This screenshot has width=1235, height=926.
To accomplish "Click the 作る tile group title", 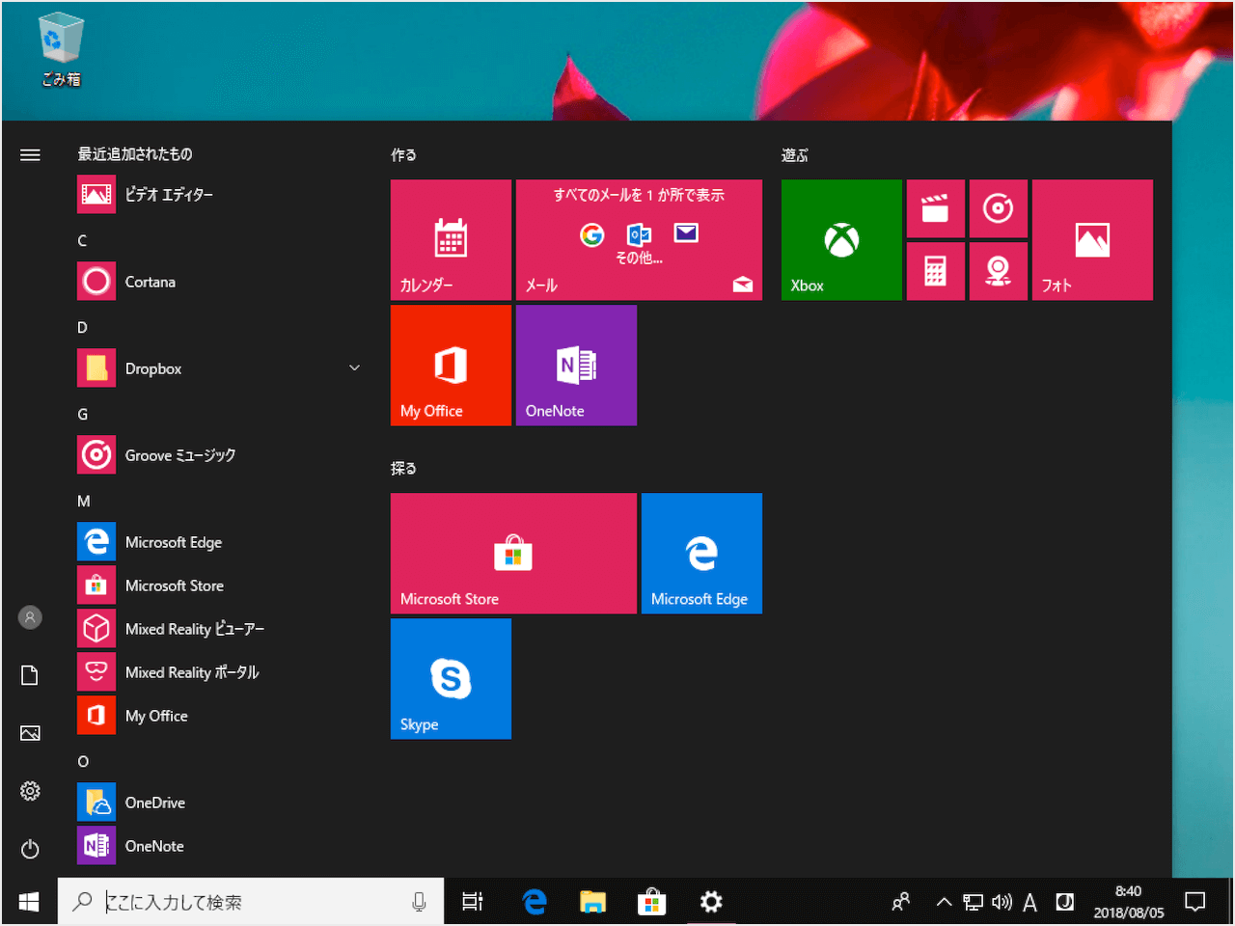I will tap(403, 154).
